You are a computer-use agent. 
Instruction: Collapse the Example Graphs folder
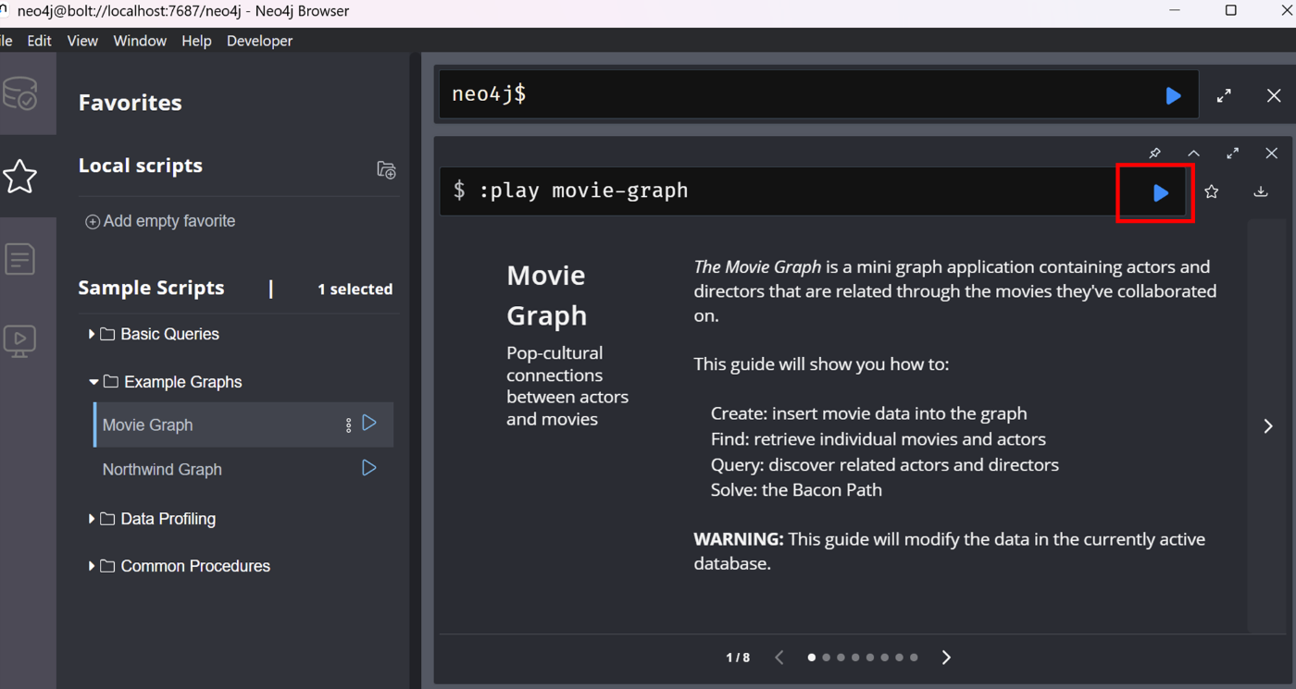click(x=93, y=382)
